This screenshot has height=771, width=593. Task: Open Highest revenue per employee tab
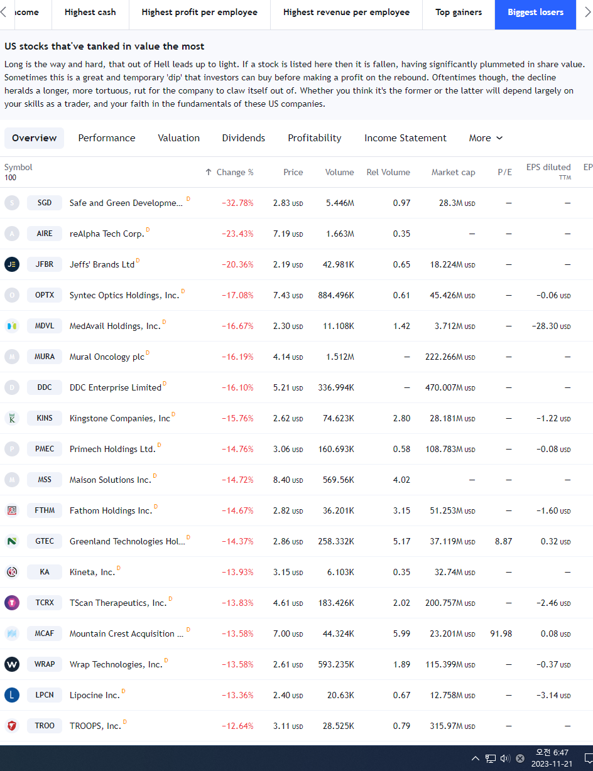346,13
